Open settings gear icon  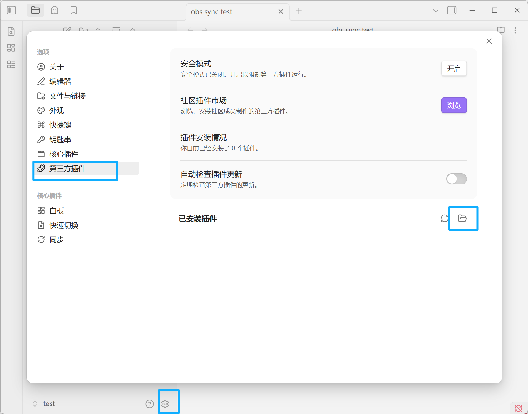point(165,404)
